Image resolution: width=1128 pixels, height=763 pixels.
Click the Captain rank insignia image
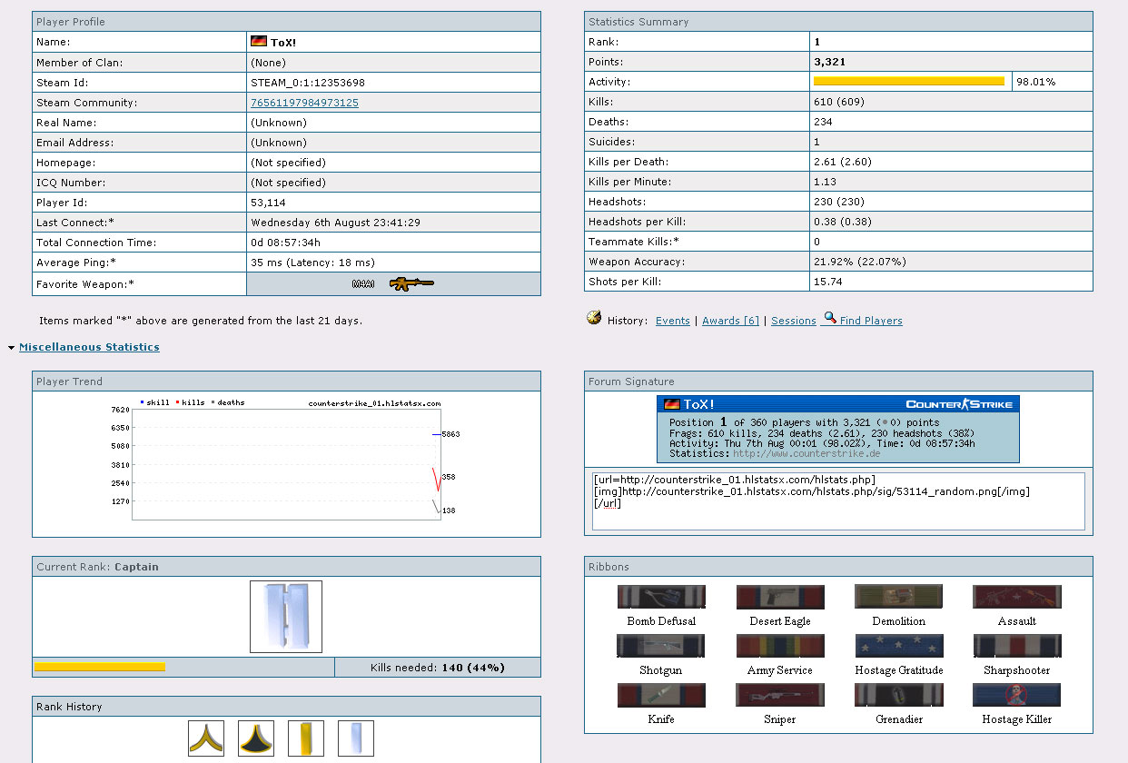[286, 617]
